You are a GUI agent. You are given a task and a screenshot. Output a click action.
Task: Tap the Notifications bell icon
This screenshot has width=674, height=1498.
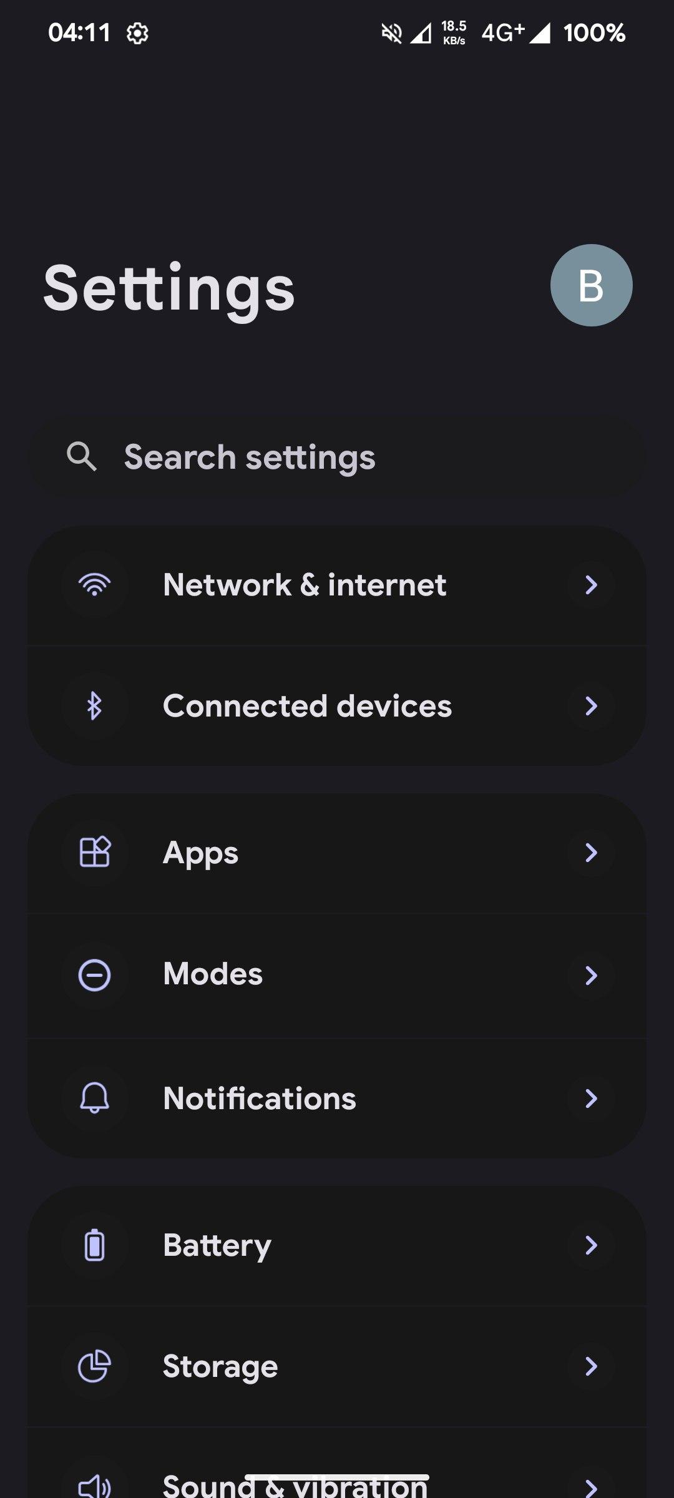click(94, 1098)
